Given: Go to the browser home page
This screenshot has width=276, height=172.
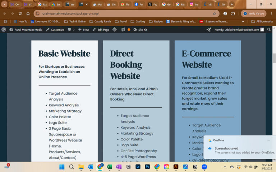Looking at the screenshot, I should click(x=28, y=14).
